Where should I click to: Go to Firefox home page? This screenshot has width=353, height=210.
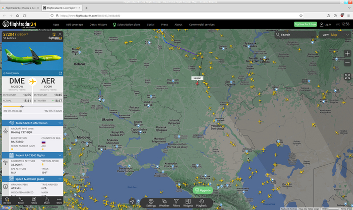point(18,16)
